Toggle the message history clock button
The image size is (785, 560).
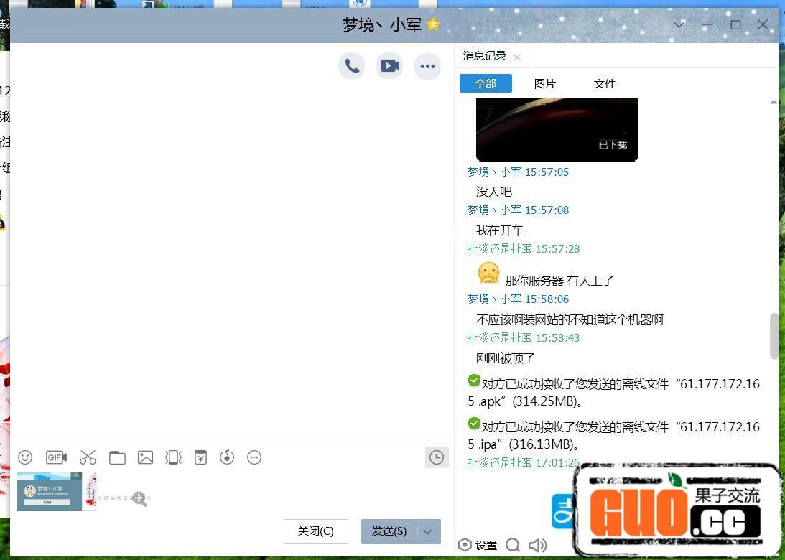click(437, 457)
